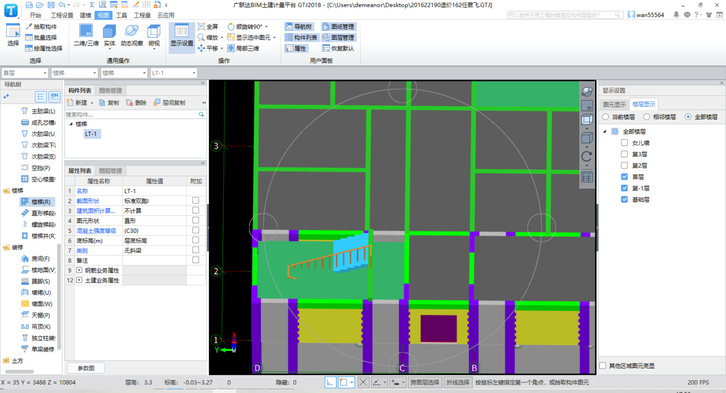
Task: Click the 俯视 top view icon
Action: coord(154,35)
